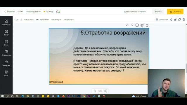Viewport: 187px width, 105px height.
Task: Switch to Chrome in taskbar
Action: point(84,96)
